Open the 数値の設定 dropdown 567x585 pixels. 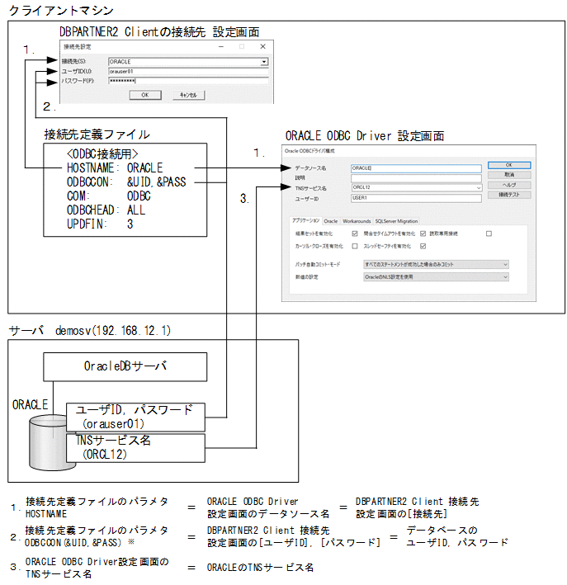click(436, 277)
